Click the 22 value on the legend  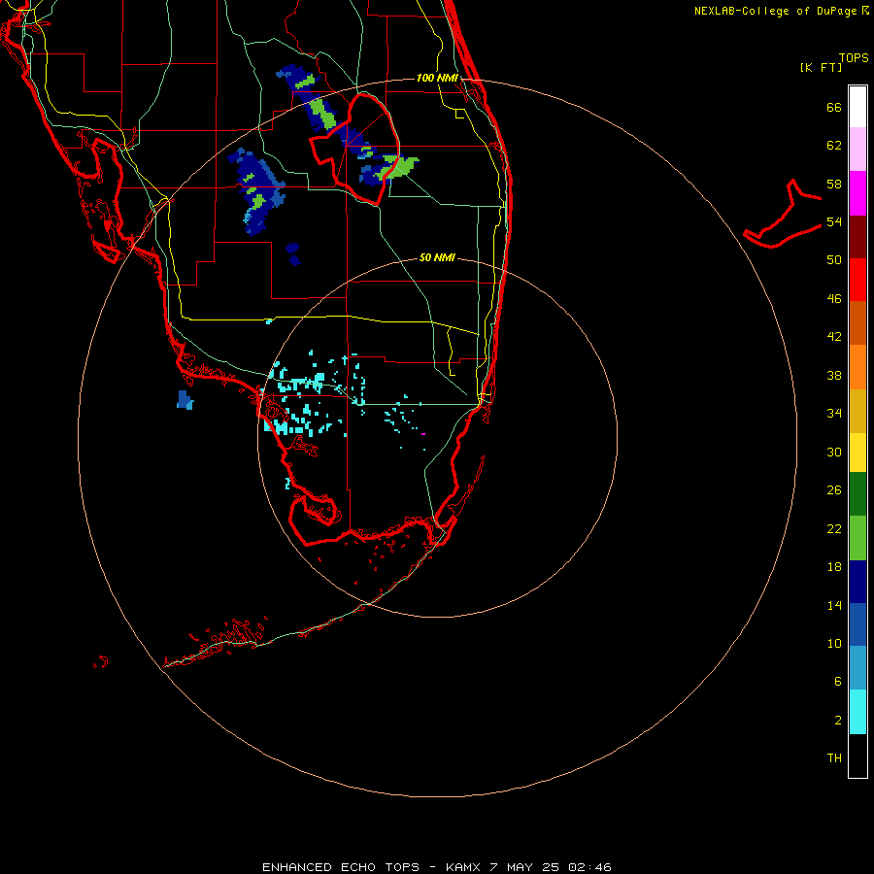(x=834, y=528)
